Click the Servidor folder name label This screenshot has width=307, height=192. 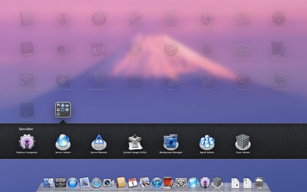tap(26, 129)
